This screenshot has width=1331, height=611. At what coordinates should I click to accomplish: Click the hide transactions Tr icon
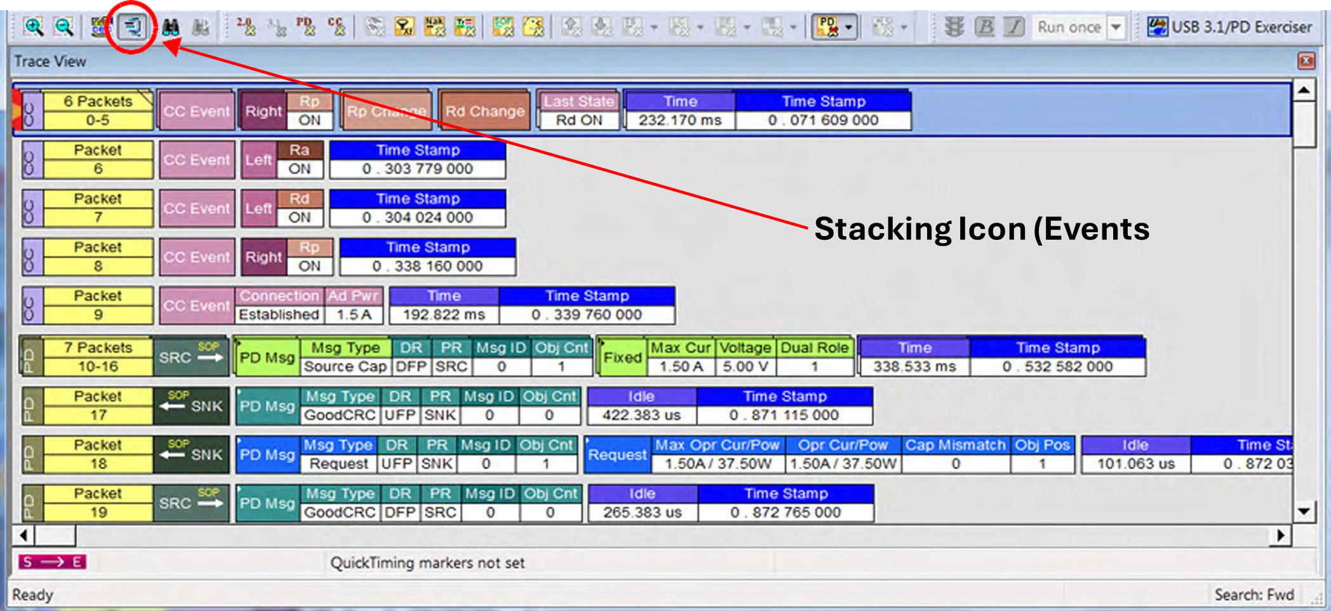(465, 27)
